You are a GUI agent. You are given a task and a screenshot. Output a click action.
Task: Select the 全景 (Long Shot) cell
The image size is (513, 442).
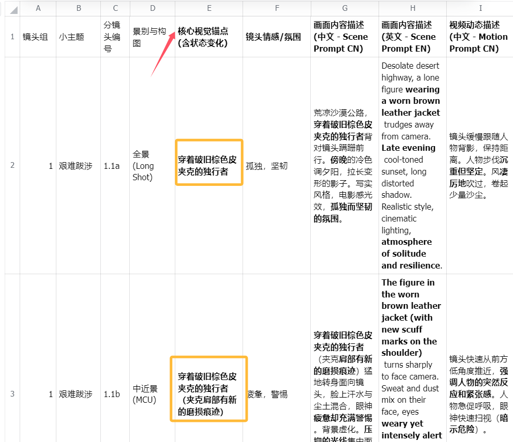pyautogui.click(x=152, y=165)
